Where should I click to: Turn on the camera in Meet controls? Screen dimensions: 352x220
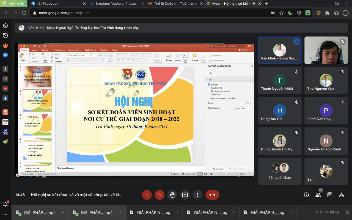coord(159,195)
